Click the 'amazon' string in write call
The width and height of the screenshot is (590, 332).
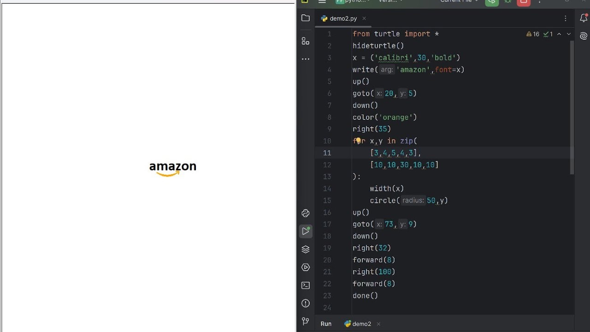413,70
